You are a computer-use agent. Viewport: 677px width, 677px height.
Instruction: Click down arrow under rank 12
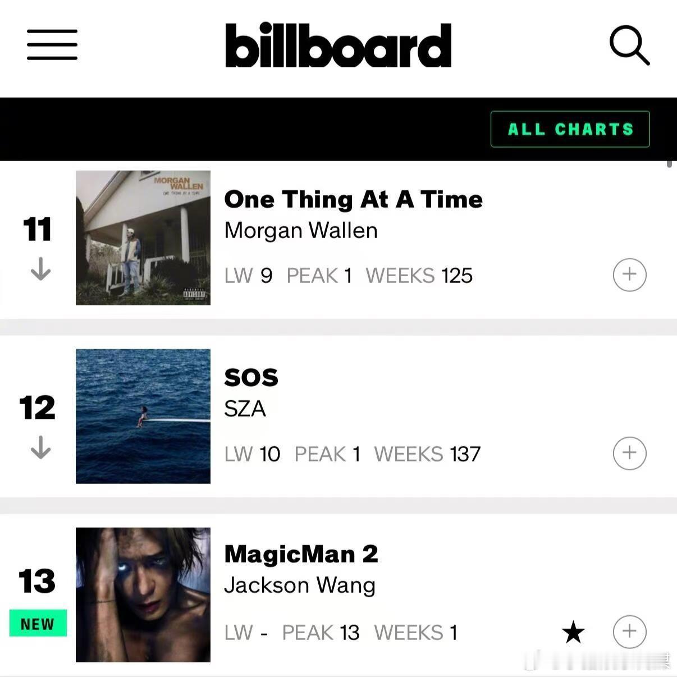tap(40, 447)
